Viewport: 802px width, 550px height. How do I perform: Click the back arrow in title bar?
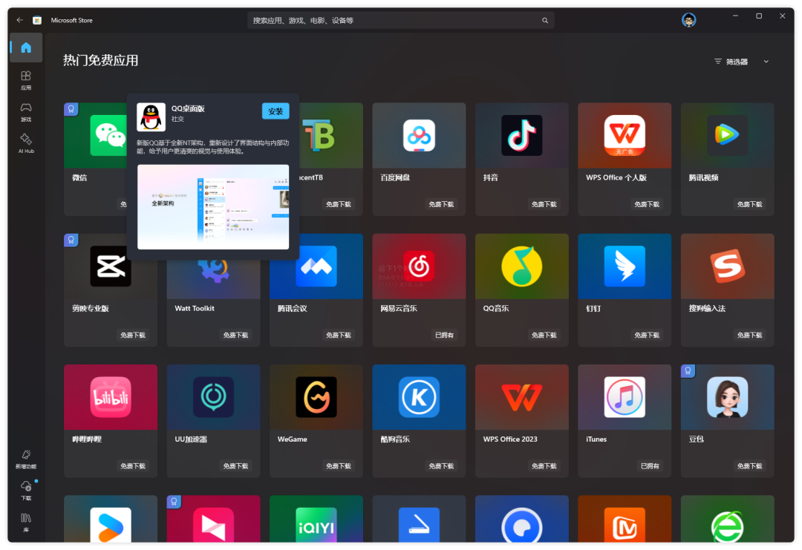coord(19,20)
